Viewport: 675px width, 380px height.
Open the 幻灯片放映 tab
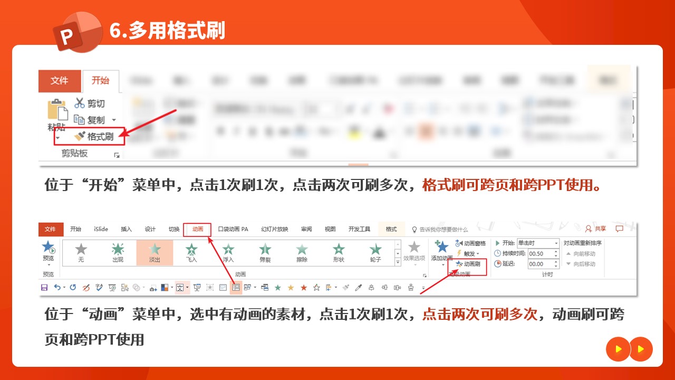click(275, 229)
